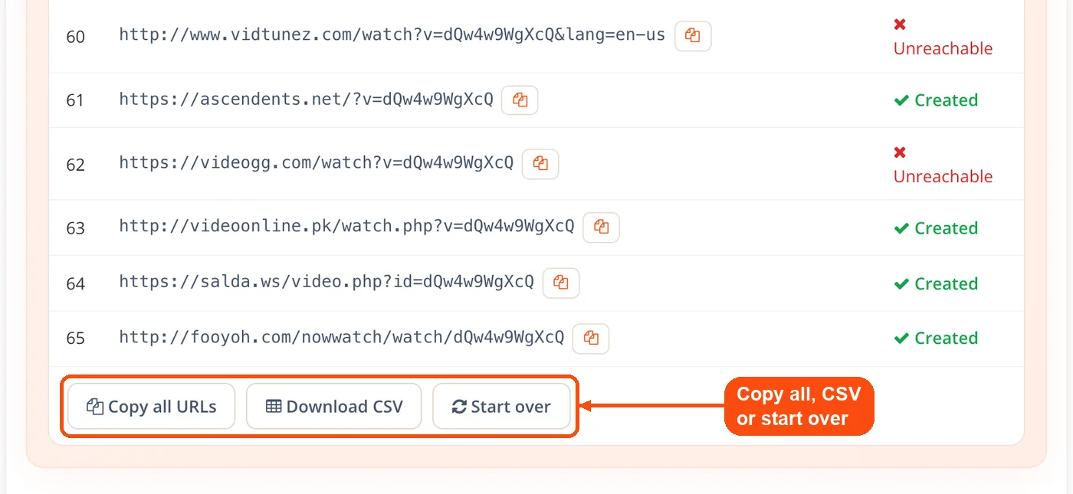Copy the ascendents.net URL in row 61
This screenshot has height=494, width=1073.
tap(520, 100)
